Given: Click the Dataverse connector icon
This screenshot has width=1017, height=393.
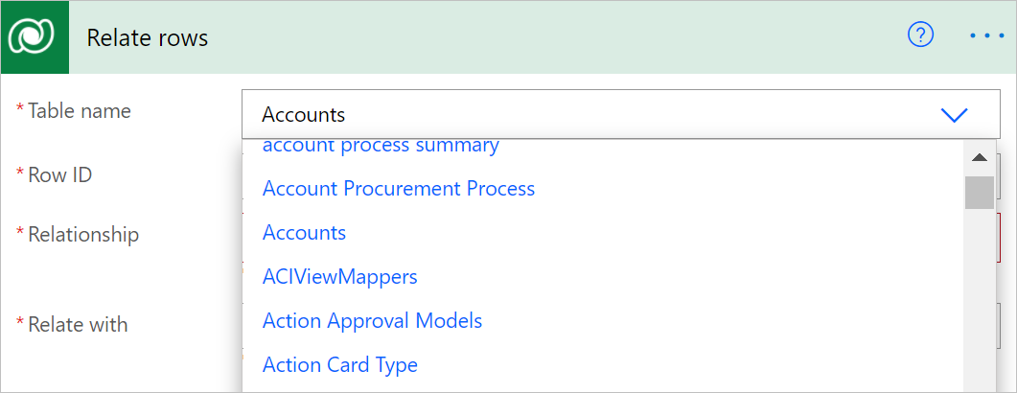Looking at the screenshot, I should point(35,36).
